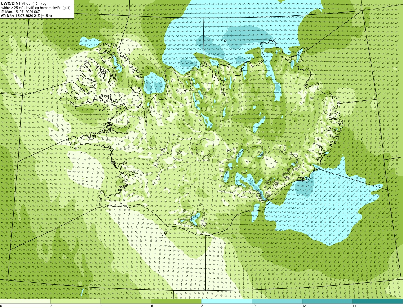
Task: Click the "UWC/DINI: Vindur (10m) og" title line
Action: (x=24, y=3)
